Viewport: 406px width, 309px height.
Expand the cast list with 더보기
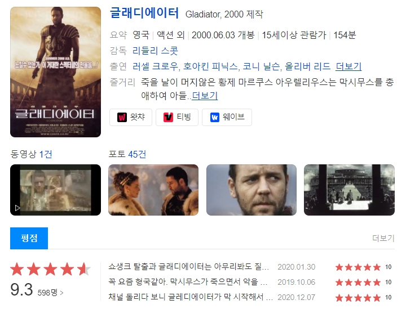pyautogui.click(x=348, y=66)
